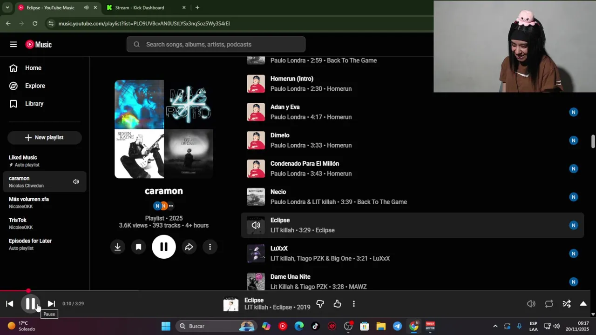The width and height of the screenshot is (596, 335).
Task: Open Episodes for Later playlist
Action: (44, 244)
